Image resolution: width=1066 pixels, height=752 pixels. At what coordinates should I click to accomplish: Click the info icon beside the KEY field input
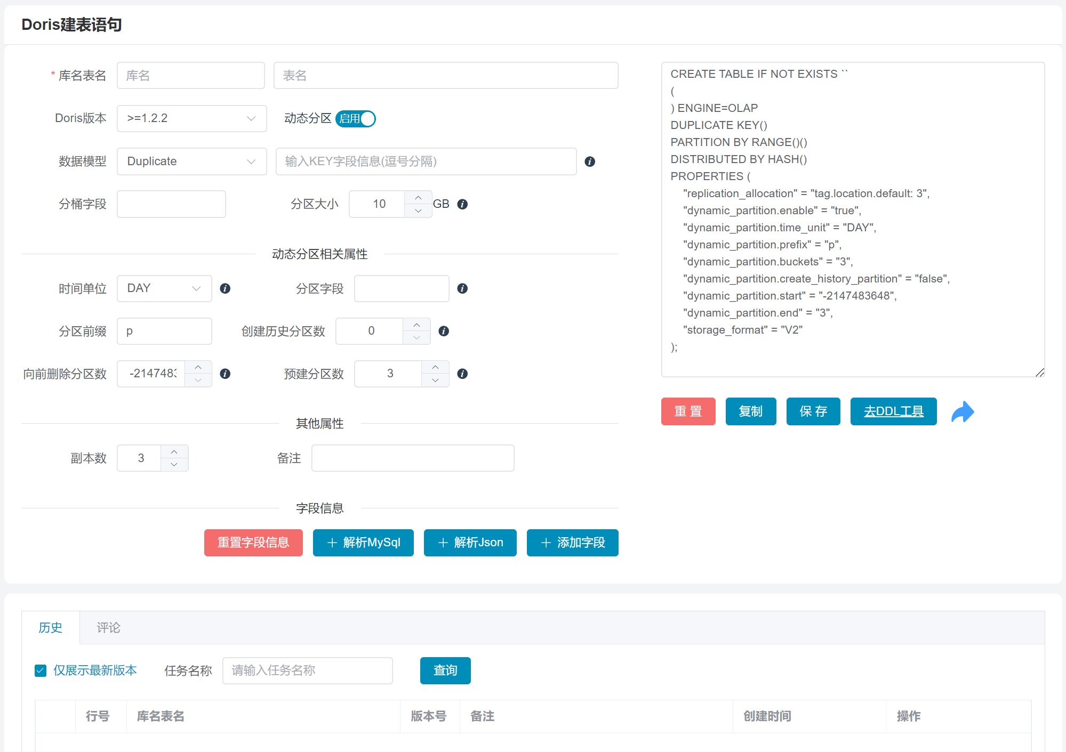point(590,161)
